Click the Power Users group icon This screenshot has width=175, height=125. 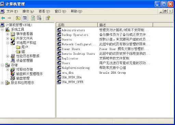click(x=59, y=49)
